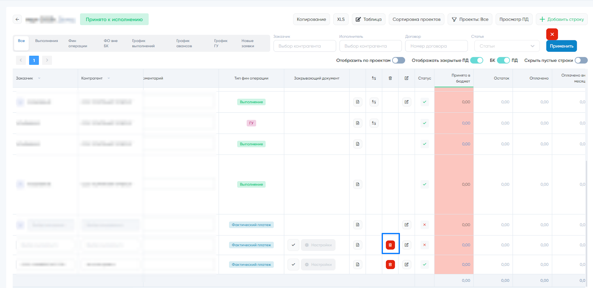Click the red delete icon in the highlighted row
Viewport: 593px width, 288px height.
(390, 245)
